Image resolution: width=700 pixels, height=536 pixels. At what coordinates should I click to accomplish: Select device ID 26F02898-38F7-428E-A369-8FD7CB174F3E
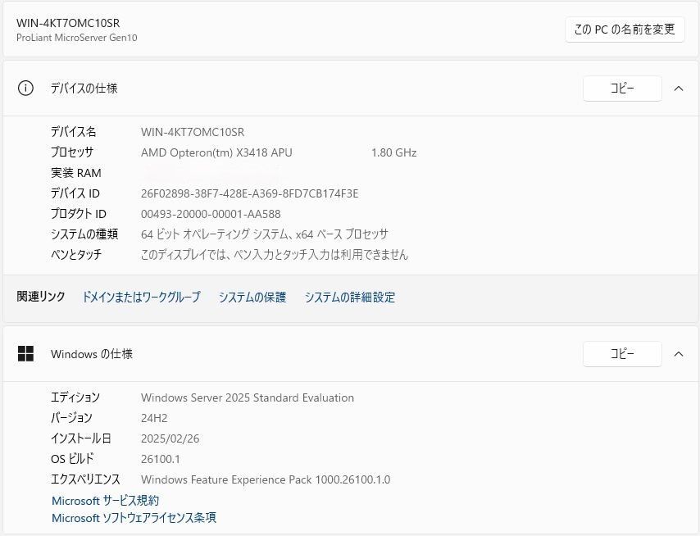point(249,193)
